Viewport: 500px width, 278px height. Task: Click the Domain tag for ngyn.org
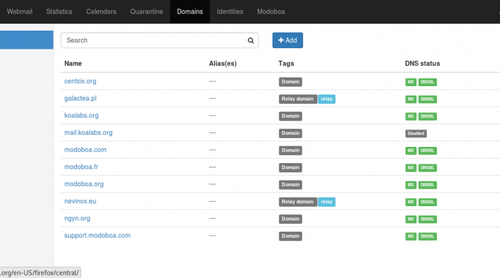pos(290,219)
